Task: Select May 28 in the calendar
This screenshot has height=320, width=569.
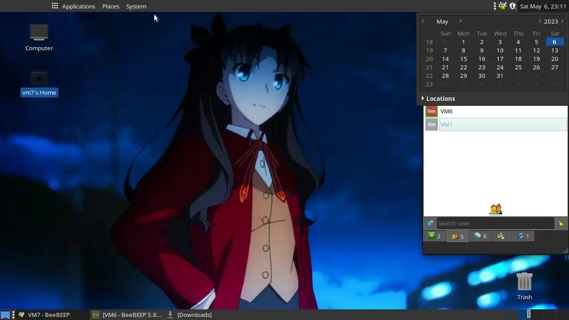Action: (x=445, y=76)
